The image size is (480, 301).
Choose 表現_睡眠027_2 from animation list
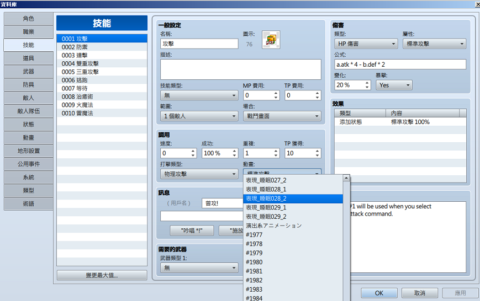[x=293, y=180]
